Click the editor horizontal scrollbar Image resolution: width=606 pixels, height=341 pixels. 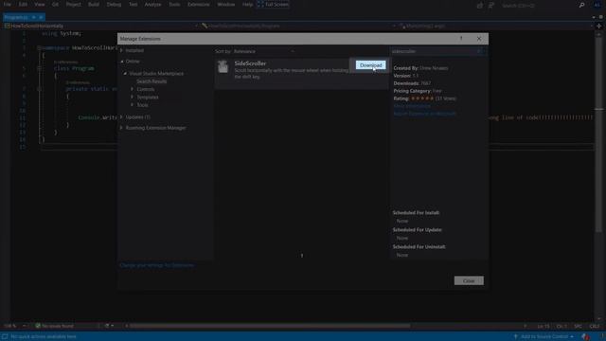click(x=270, y=326)
